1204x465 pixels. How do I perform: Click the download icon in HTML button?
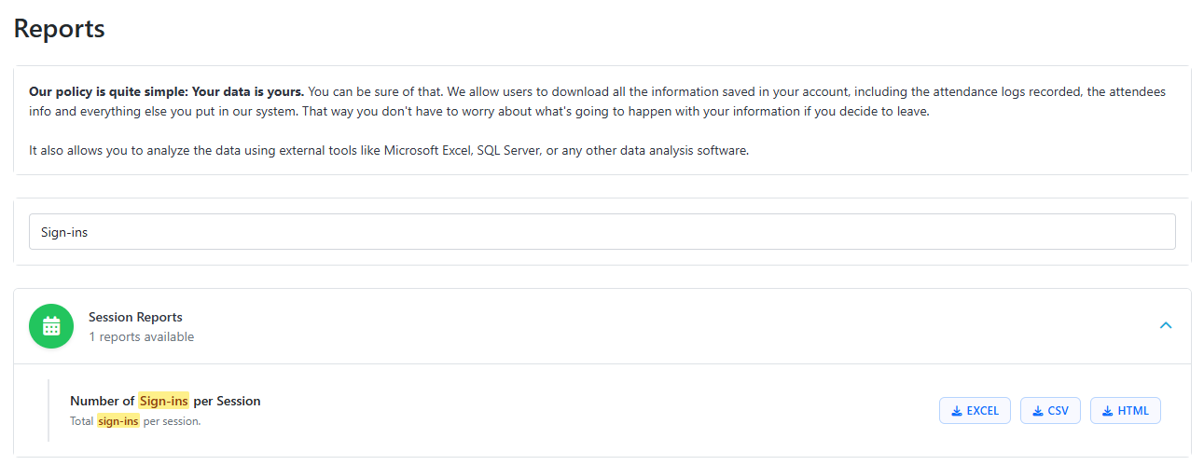pyautogui.click(x=1107, y=411)
